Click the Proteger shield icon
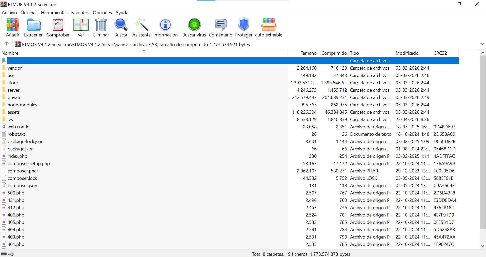Screen dimensions: 486x257 coord(244,25)
